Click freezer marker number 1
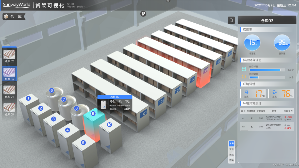Image resolution: width=299 pixels, height=168 pixels. pos(28,98)
